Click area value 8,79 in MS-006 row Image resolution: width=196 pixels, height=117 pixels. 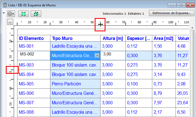click(164, 93)
